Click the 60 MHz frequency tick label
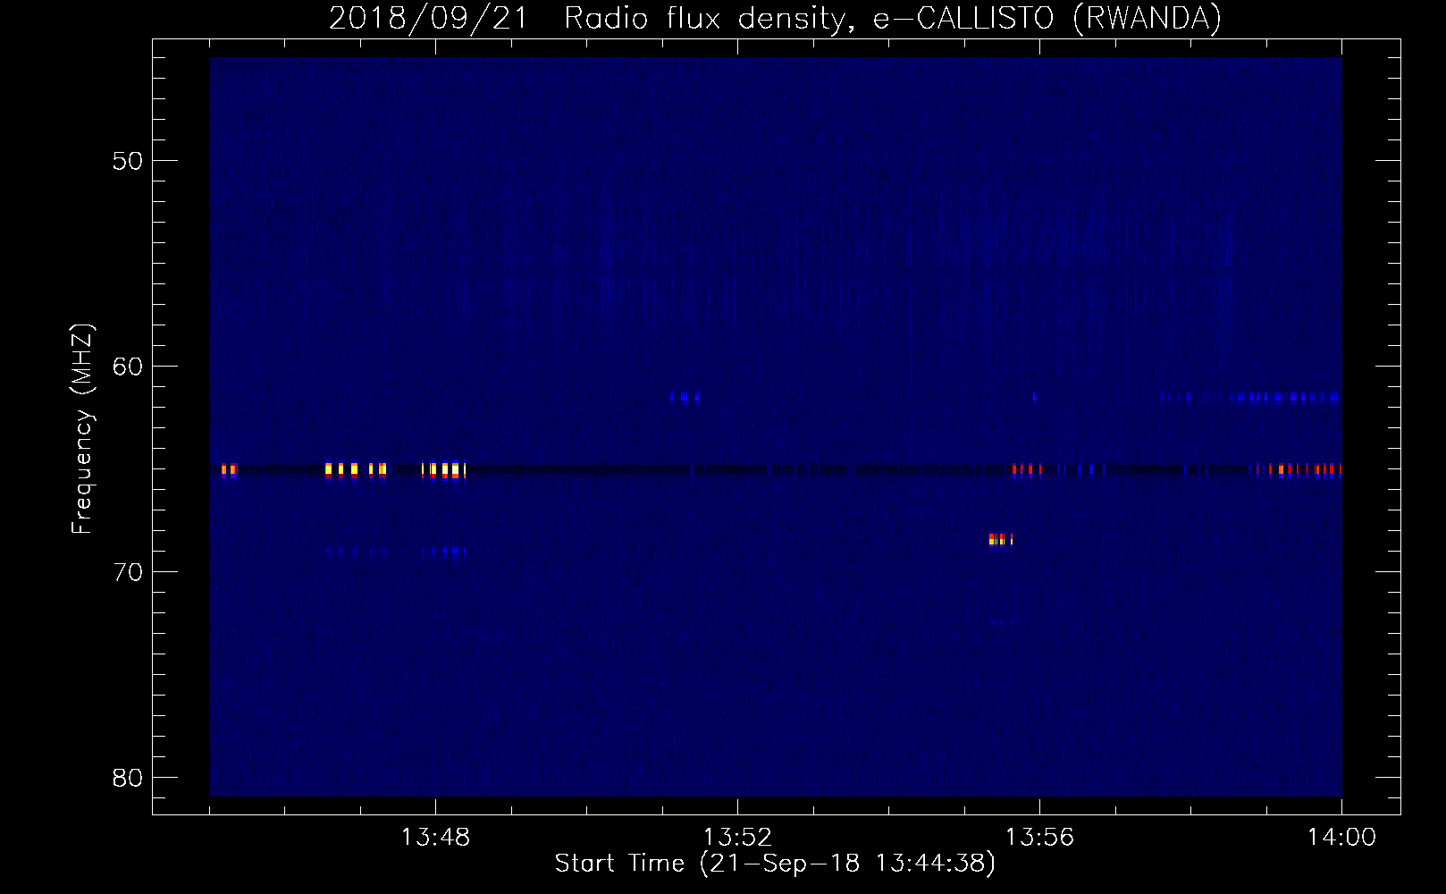1446x894 pixels. click(128, 367)
